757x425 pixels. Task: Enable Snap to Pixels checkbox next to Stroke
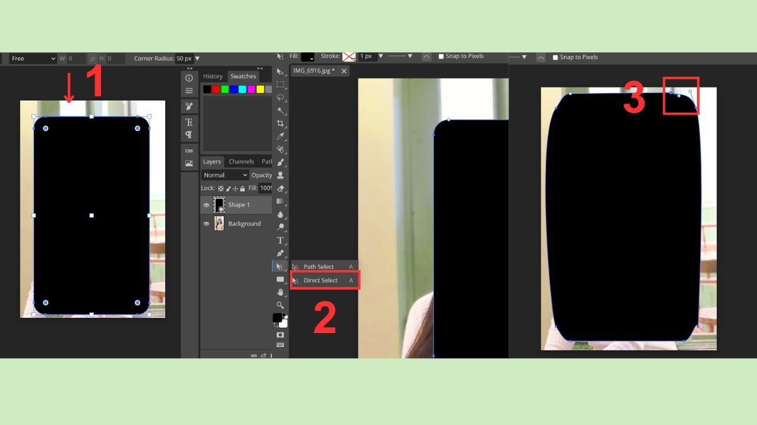(441, 56)
